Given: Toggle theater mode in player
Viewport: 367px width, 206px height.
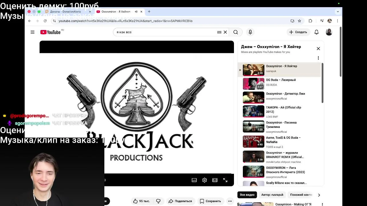Looking at the screenshot, I should (x=215, y=180).
